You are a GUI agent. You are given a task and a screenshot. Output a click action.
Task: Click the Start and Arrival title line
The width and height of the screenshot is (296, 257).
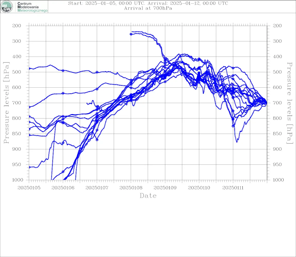click(148, 3)
